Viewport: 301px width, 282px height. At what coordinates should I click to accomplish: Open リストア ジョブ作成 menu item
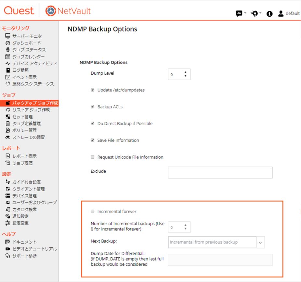[x=31, y=110]
